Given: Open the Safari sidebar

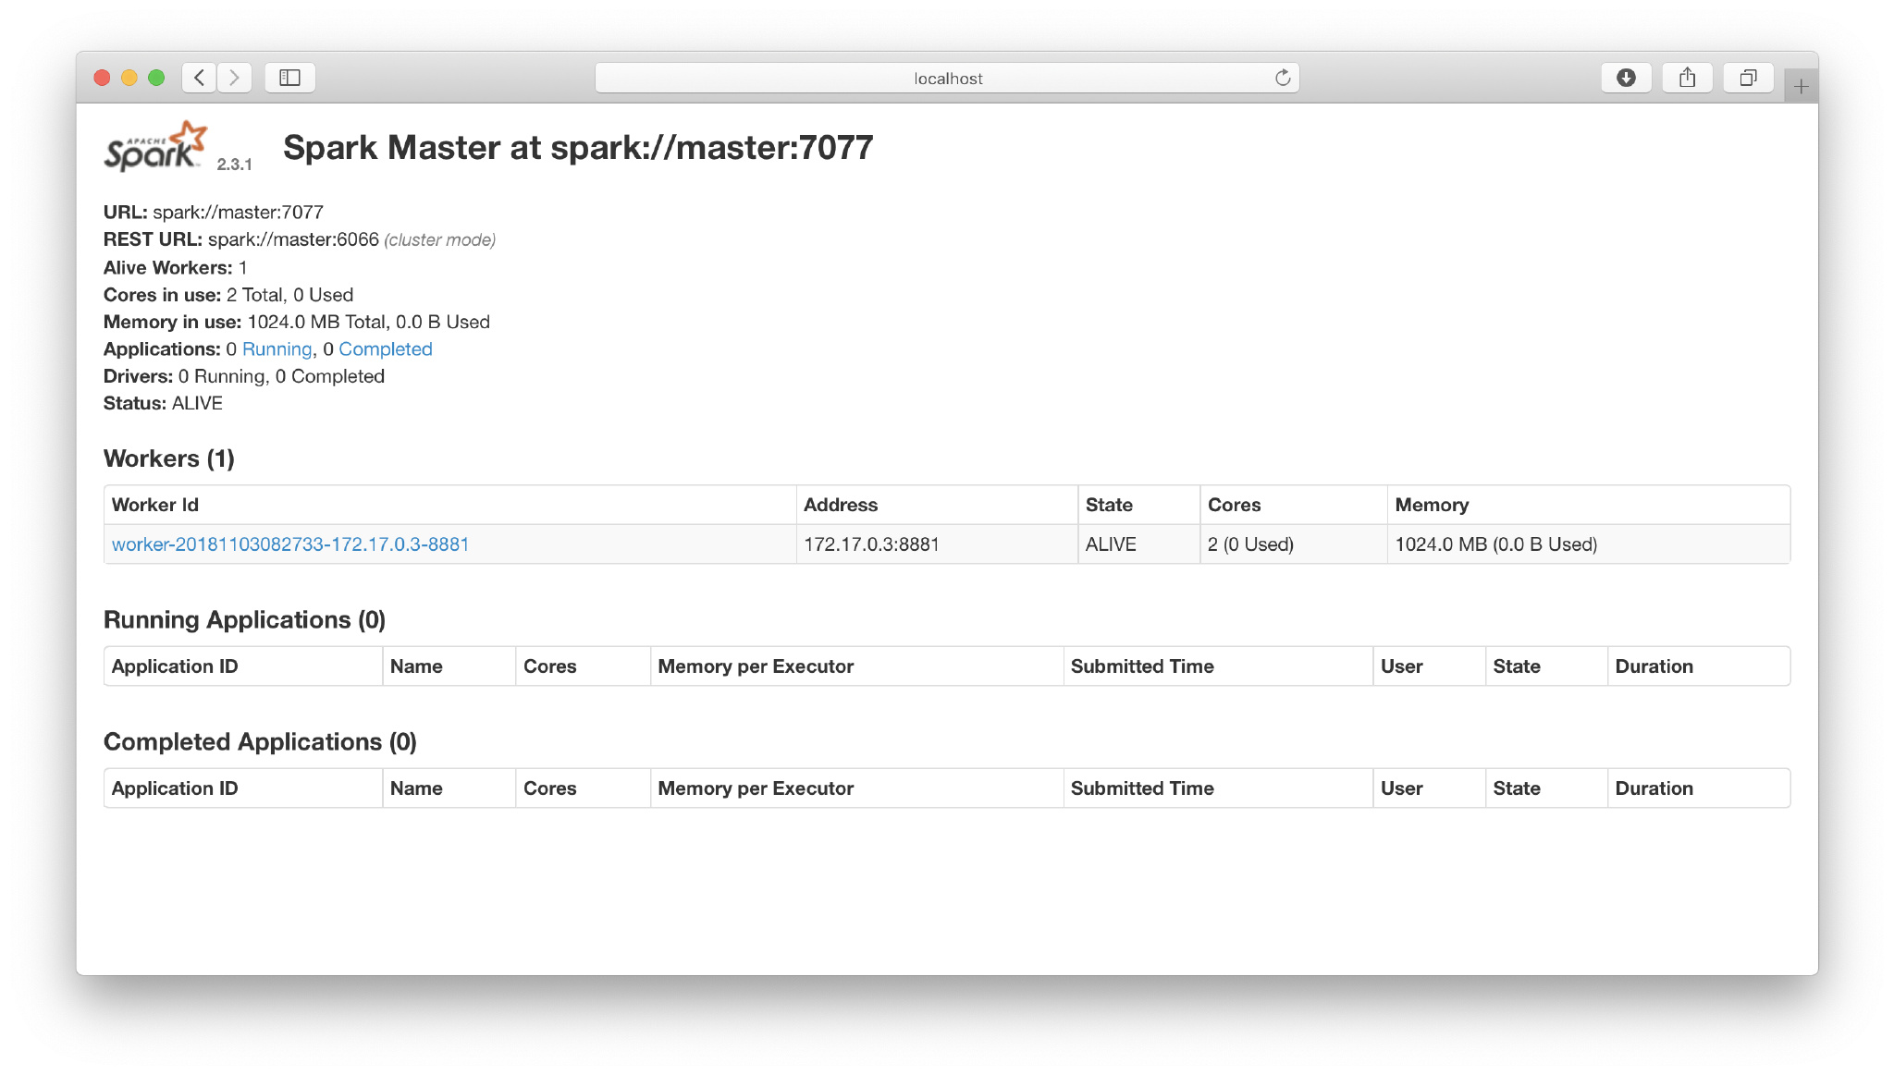Looking at the screenshot, I should (x=289, y=78).
